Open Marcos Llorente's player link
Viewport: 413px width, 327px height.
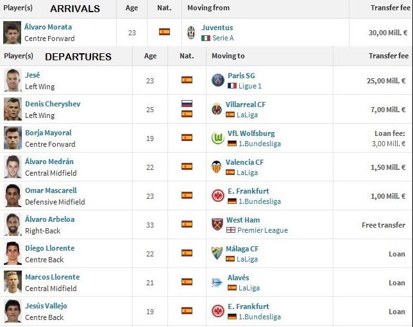[x=52, y=277]
